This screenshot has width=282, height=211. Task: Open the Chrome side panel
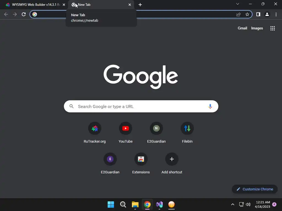point(258,14)
